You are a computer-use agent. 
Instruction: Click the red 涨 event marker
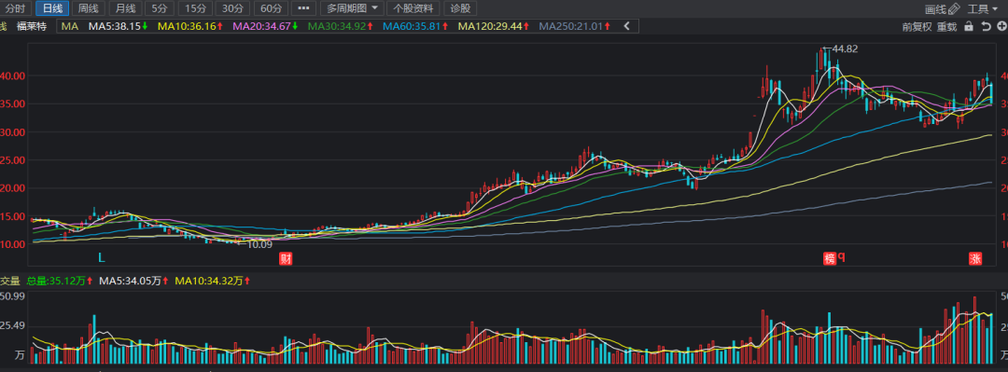click(x=976, y=259)
